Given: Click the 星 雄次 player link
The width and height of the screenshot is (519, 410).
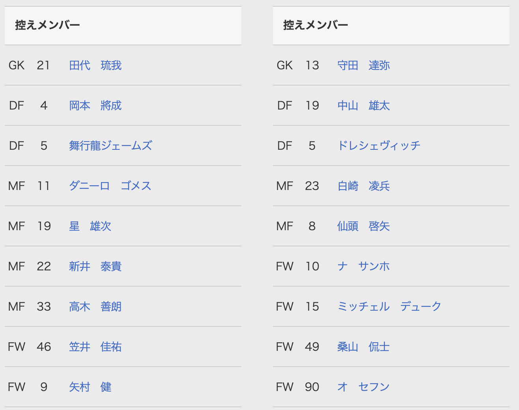Looking at the screenshot, I should pyautogui.click(x=90, y=226).
